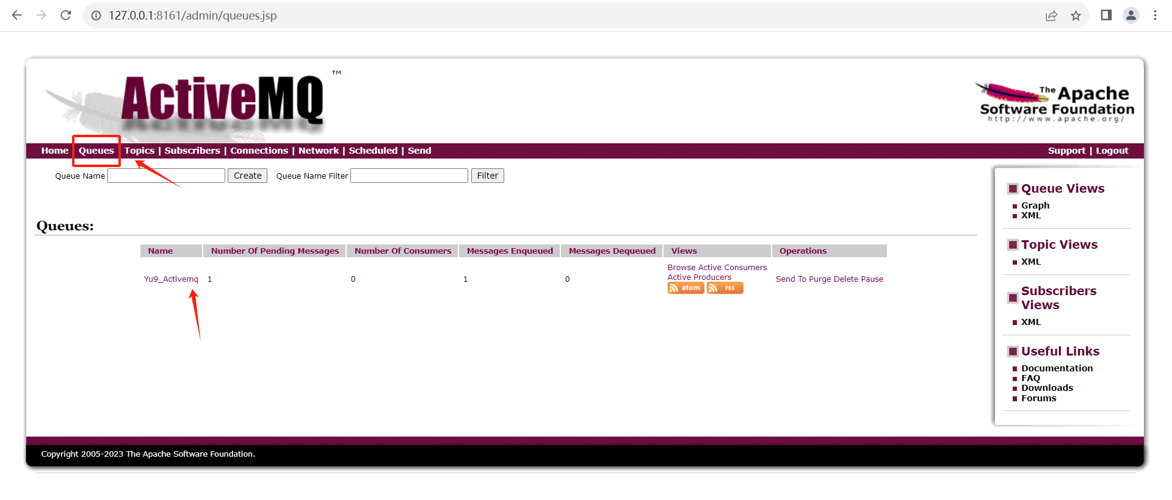1172x500 pixels.
Task: Click Send To for Yu9_Activemq
Action: pyautogui.click(x=791, y=279)
